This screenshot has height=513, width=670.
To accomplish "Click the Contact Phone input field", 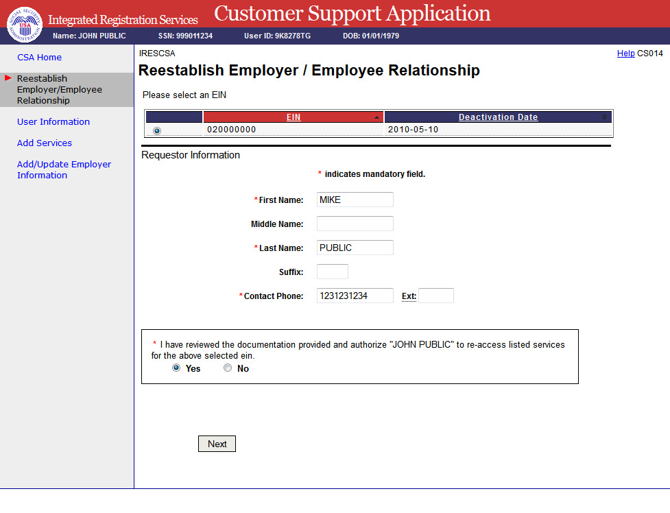I will (x=355, y=296).
